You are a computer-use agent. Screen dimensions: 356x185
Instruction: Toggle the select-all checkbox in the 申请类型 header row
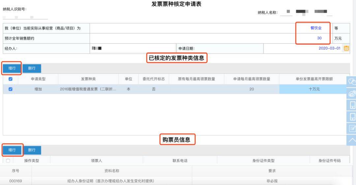pos(11,79)
